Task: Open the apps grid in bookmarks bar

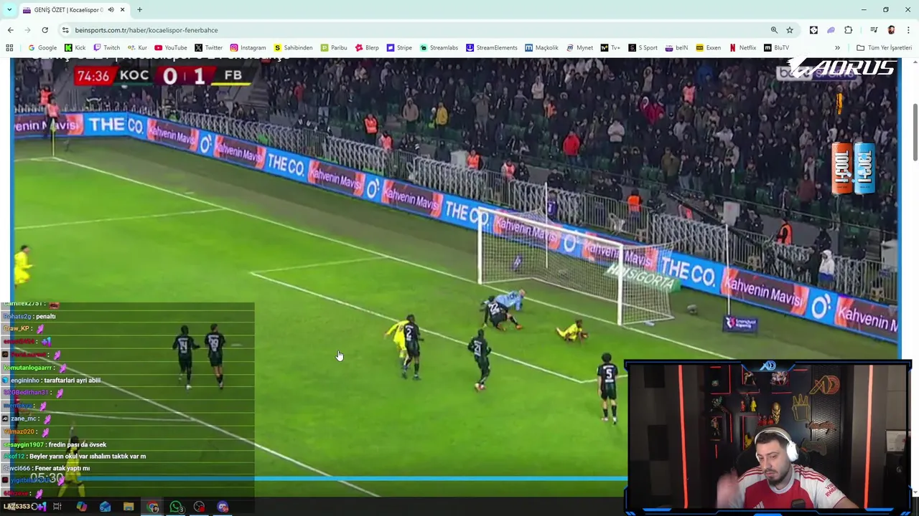Action: [9, 48]
